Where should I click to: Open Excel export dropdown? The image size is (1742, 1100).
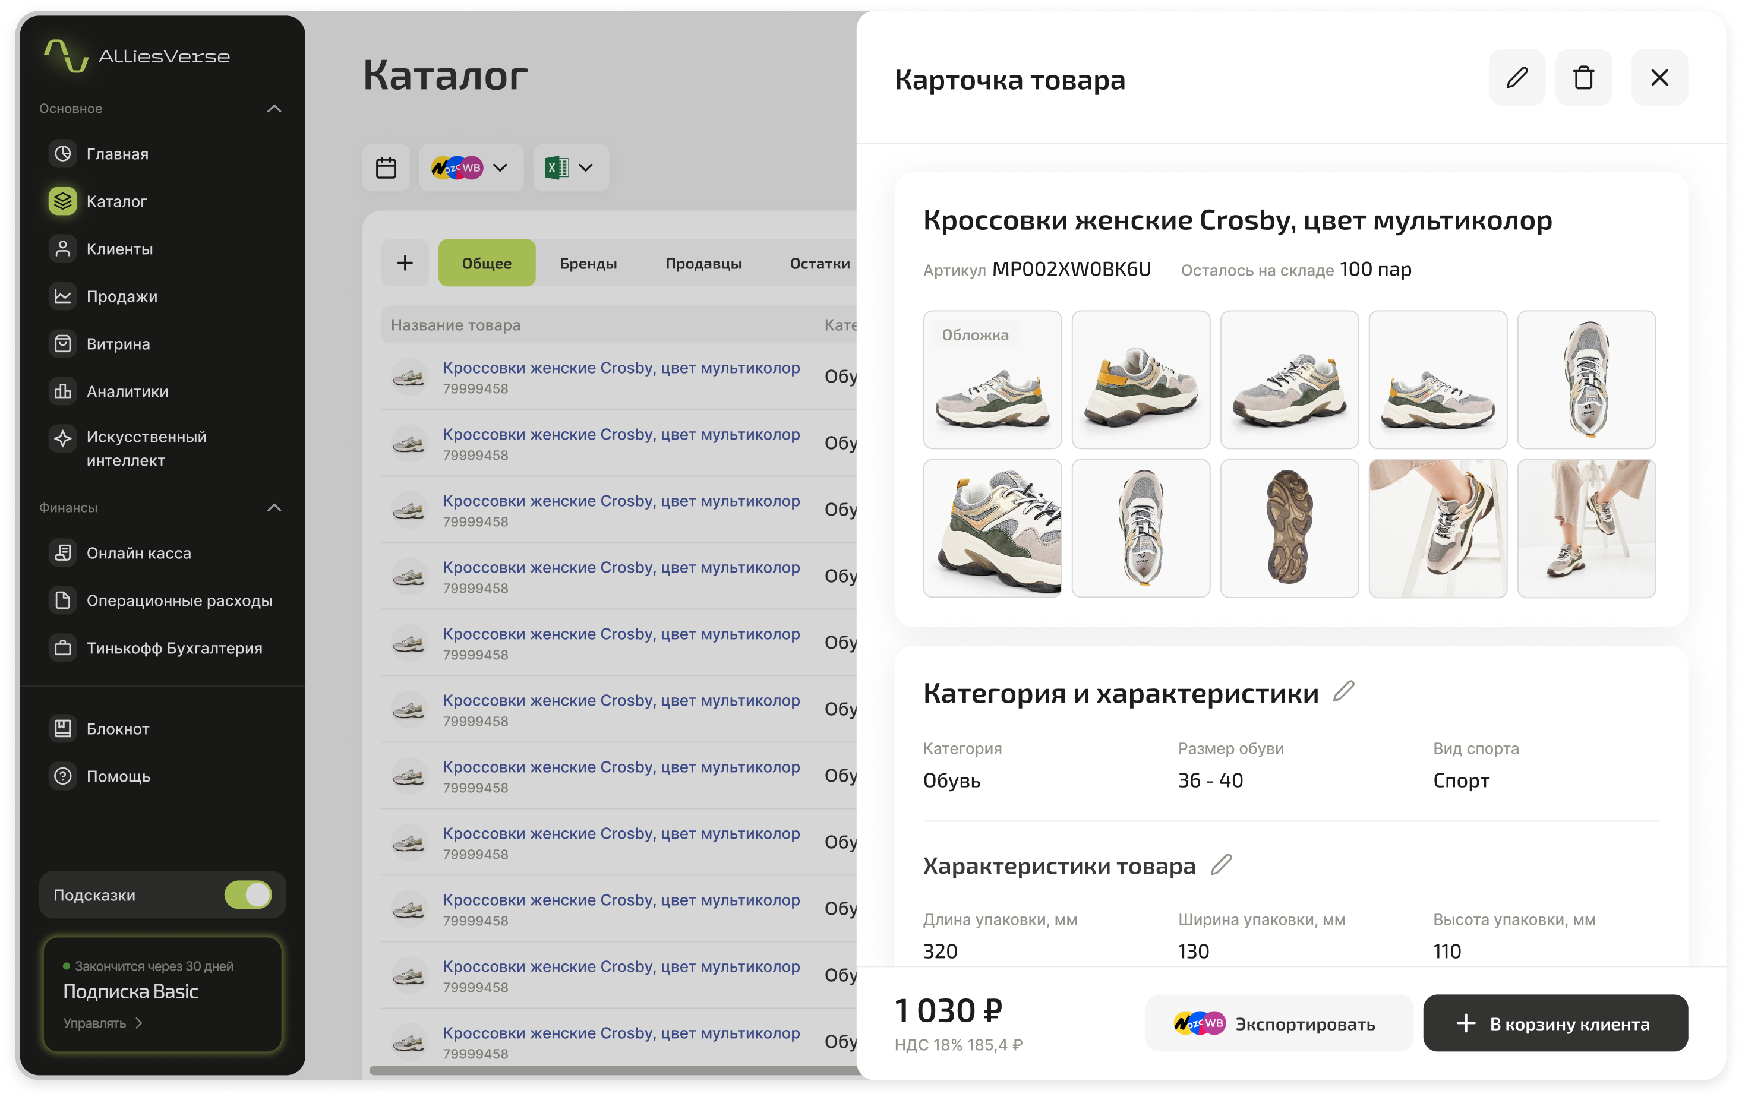571,167
